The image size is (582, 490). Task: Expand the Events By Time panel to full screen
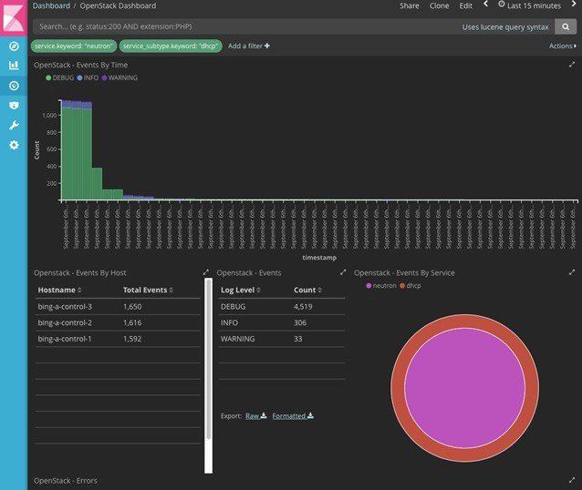pyautogui.click(x=572, y=65)
